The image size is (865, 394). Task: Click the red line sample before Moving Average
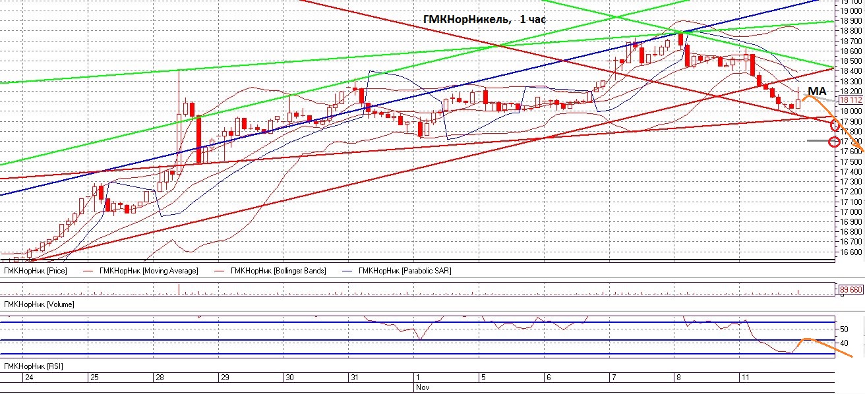point(88,271)
